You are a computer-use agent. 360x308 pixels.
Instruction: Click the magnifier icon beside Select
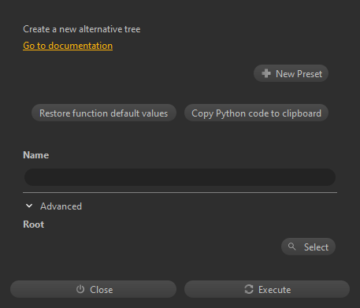[291, 247]
